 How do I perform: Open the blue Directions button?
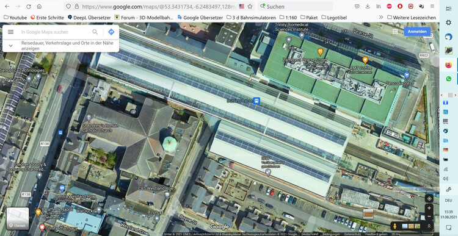(111, 32)
